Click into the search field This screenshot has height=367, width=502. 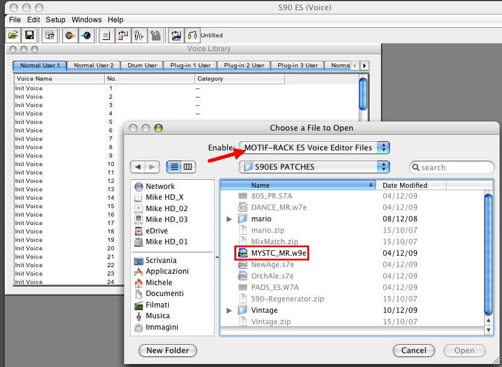[x=452, y=167]
